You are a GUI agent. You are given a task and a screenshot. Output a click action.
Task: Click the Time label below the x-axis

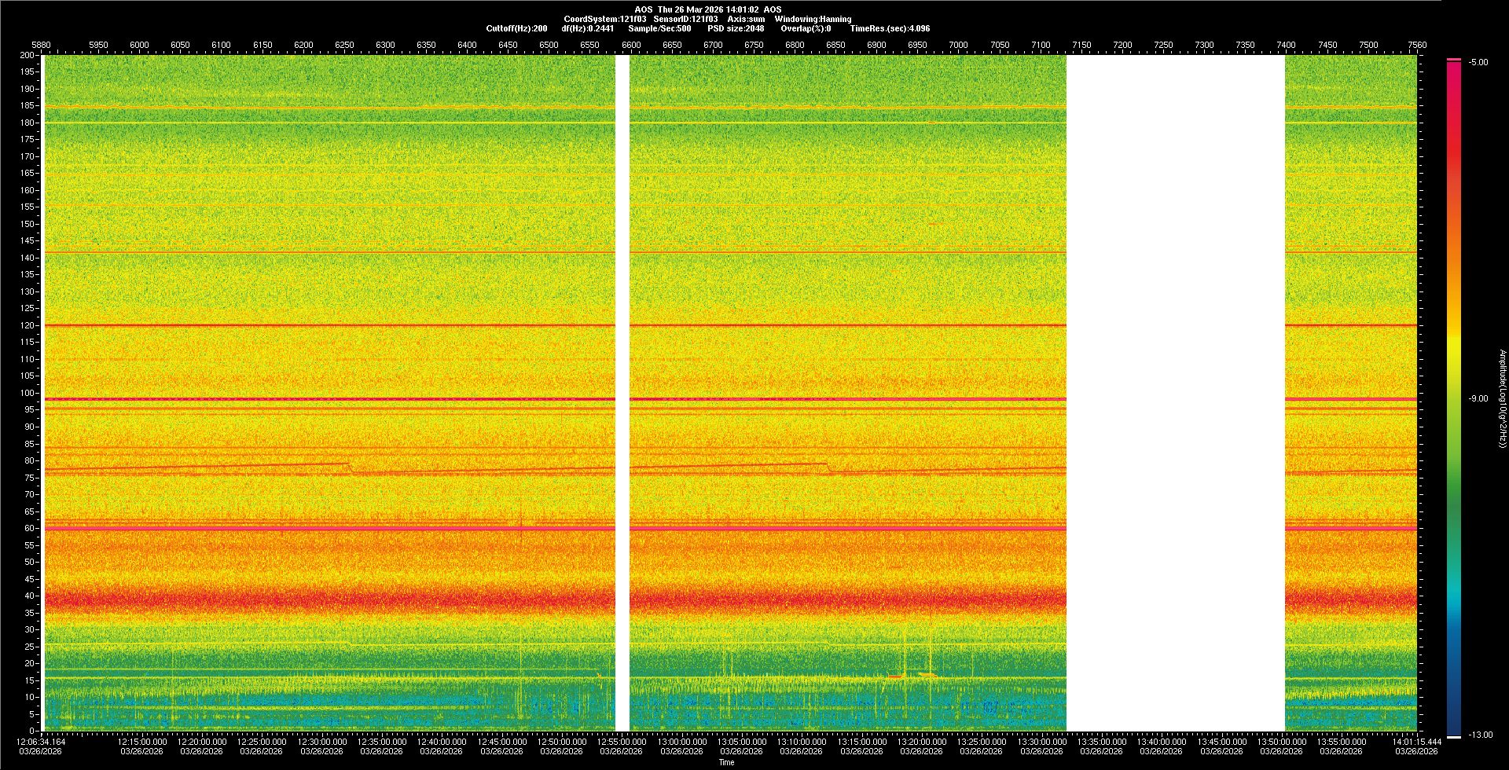click(726, 762)
